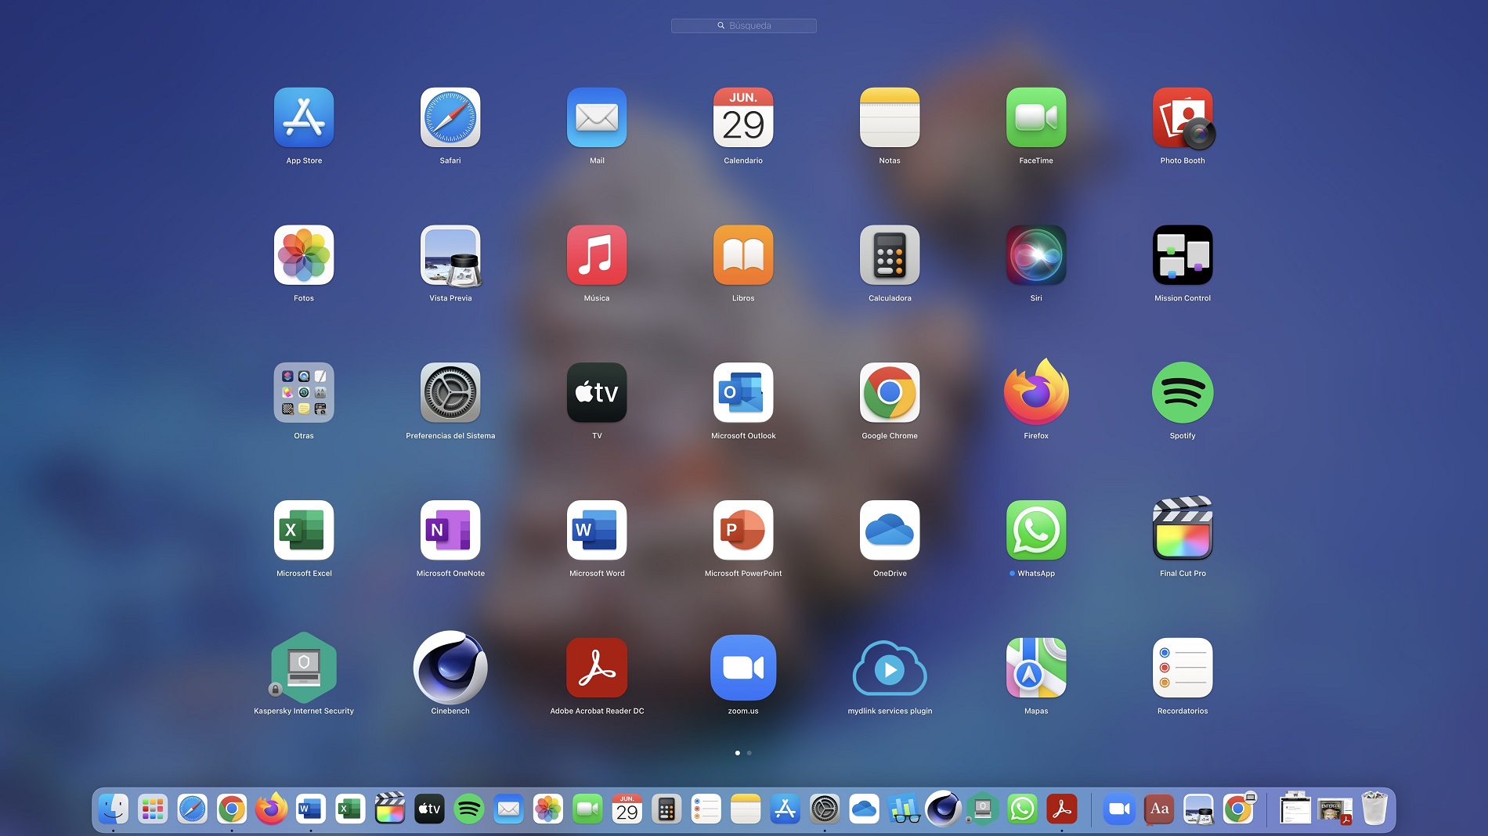Select the first Launchpad page dot
This screenshot has height=836, width=1488.
click(x=738, y=753)
